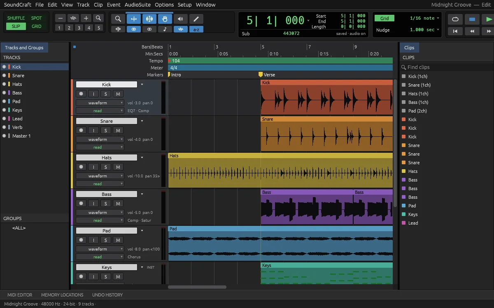Open the MEMORY LOCATIONS tab
Image resolution: width=494 pixels, height=308 pixels.
62,295
